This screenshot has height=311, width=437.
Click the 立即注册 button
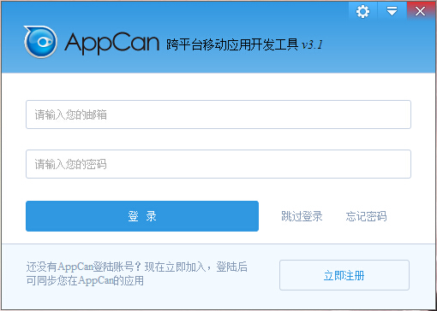(x=344, y=275)
